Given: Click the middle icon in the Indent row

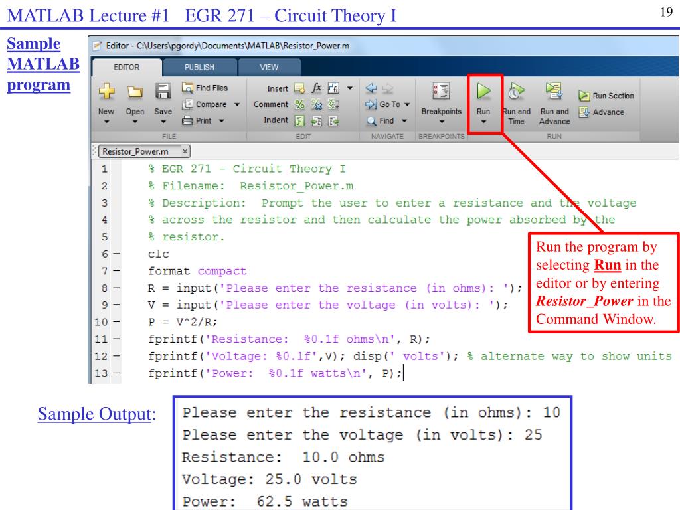Looking at the screenshot, I should click(x=317, y=121).
